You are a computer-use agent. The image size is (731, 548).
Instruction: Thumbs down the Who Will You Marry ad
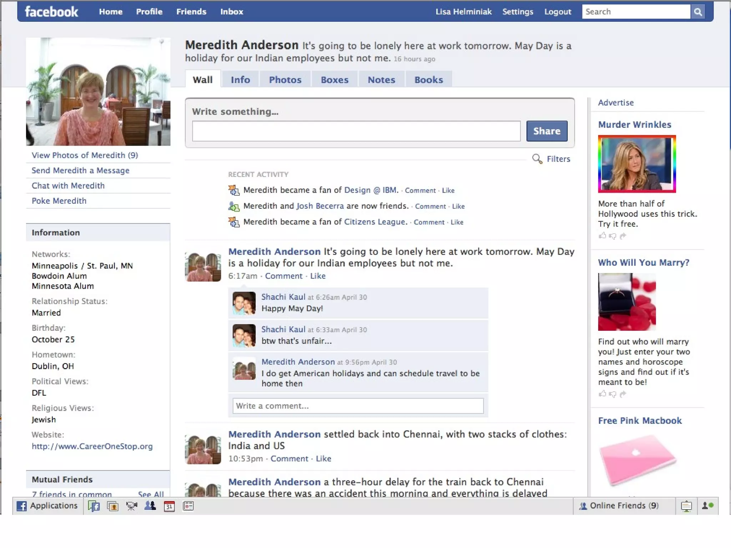tap(613, 394)
